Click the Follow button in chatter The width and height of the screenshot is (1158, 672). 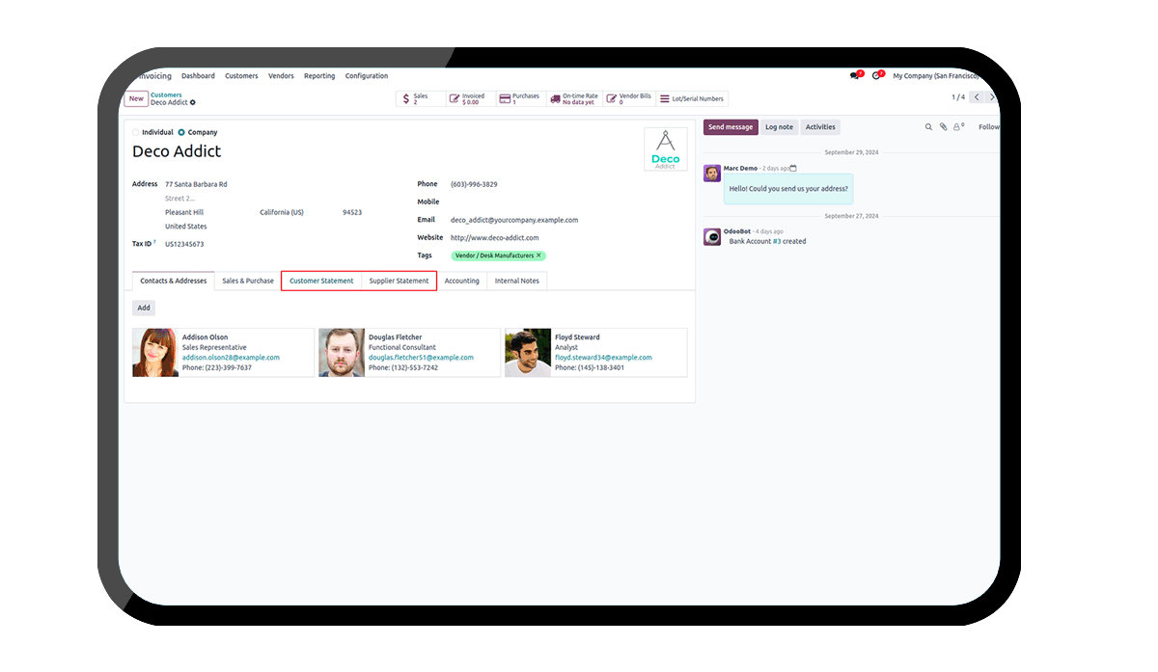tap(988, 127)
